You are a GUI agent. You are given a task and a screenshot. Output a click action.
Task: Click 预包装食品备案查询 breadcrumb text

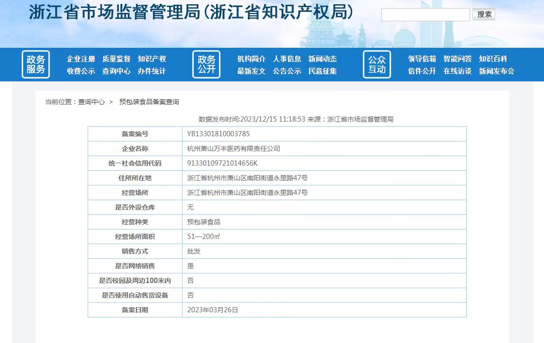(149, 102)
